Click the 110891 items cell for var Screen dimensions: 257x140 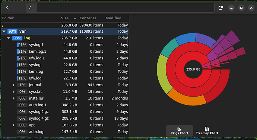[x=91, y=31]
